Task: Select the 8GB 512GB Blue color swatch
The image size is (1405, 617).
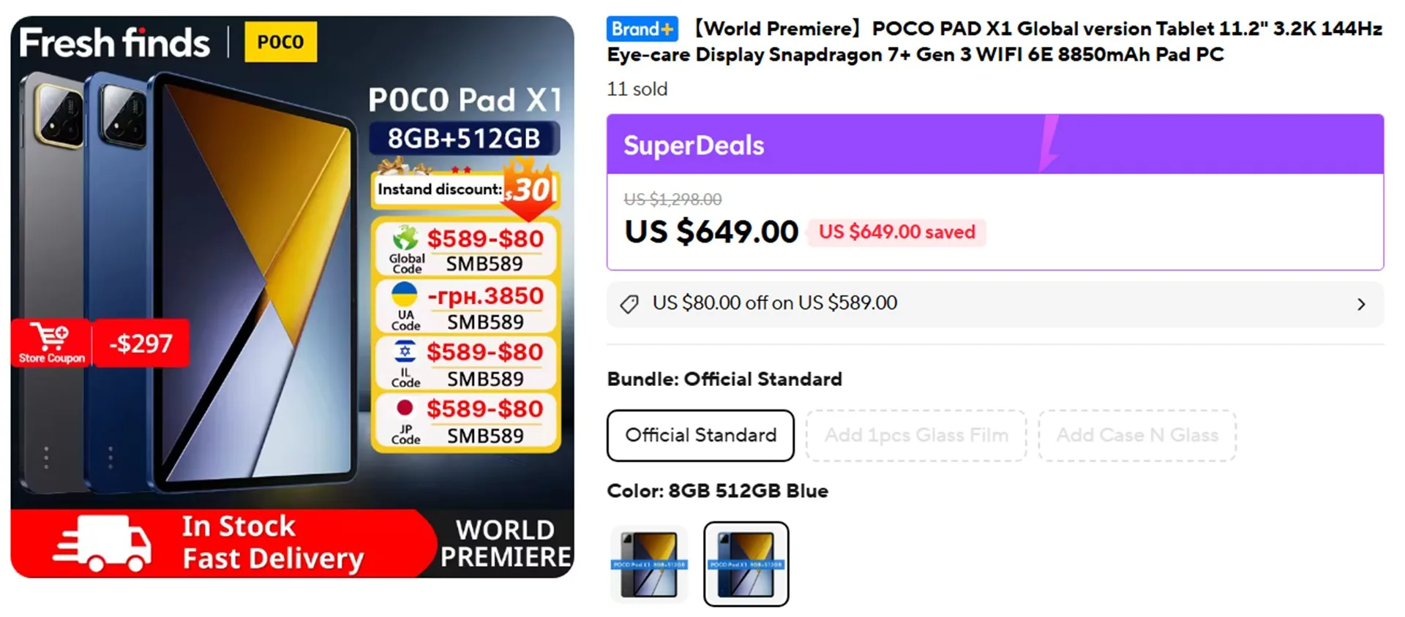Action: (x=746, y=564)
